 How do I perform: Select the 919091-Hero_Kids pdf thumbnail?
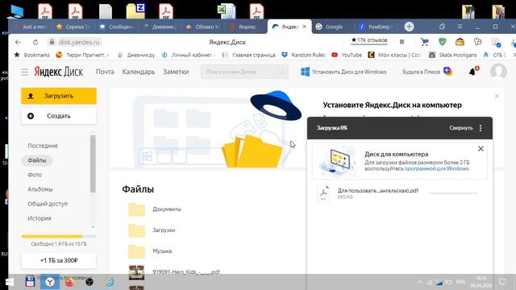tap(136, 272)
